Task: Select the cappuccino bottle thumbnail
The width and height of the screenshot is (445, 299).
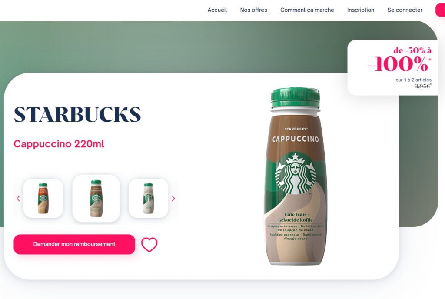Action: [x=96, y=198]
